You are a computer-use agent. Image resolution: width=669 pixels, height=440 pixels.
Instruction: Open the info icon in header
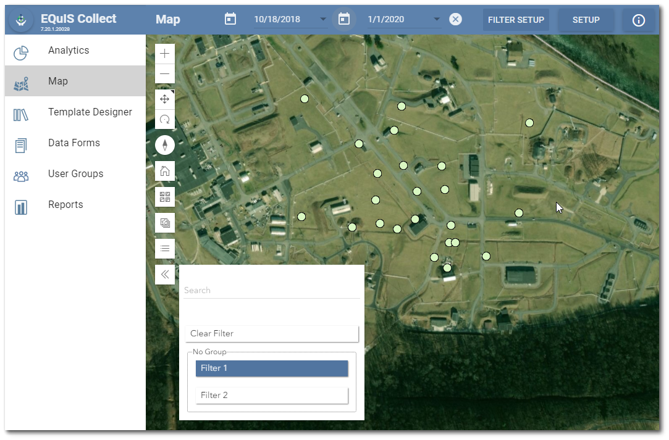638,20
